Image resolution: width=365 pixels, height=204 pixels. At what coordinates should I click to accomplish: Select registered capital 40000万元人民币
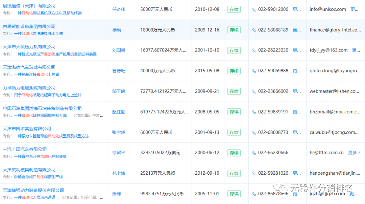[x=157, y=71]
